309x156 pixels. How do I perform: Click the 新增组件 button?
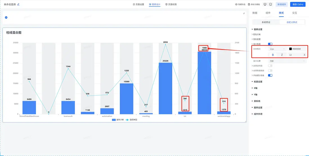coord(282,4)
